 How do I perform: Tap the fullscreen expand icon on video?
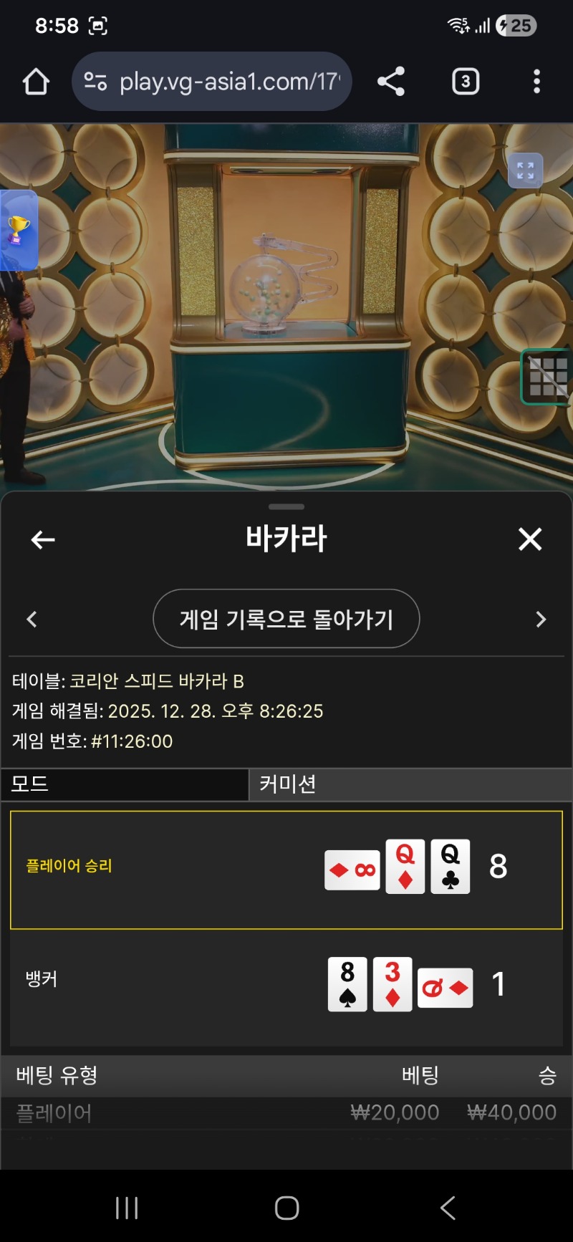point(526,170)
